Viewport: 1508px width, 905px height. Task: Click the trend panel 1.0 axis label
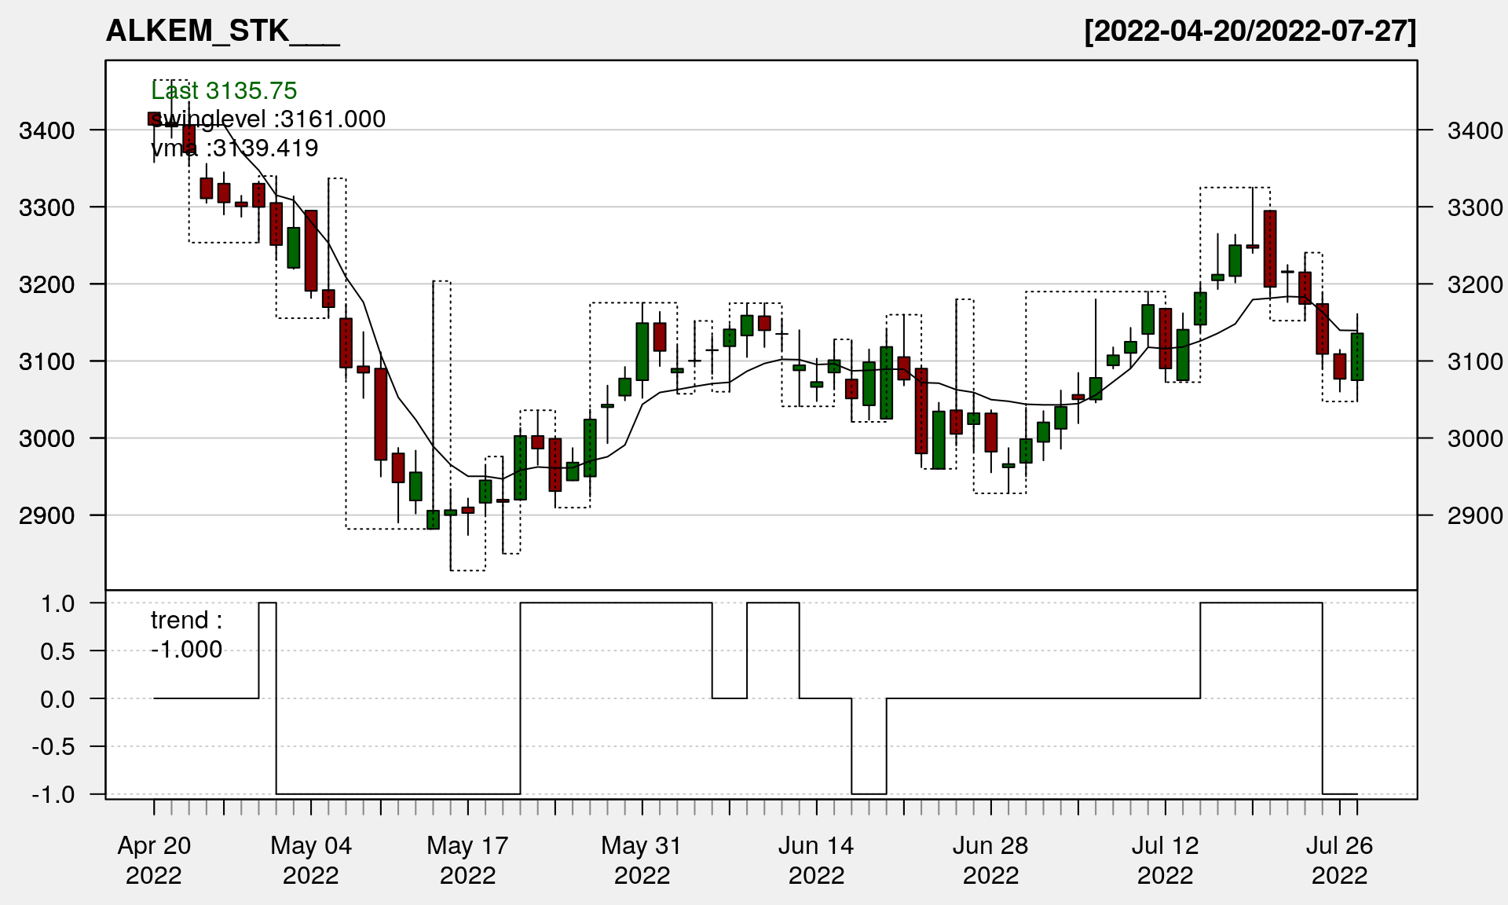pos(58,604)
